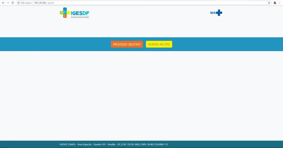Open the PROCESSO SELETIVO page

pyautogui.click(x=127, y=44)
